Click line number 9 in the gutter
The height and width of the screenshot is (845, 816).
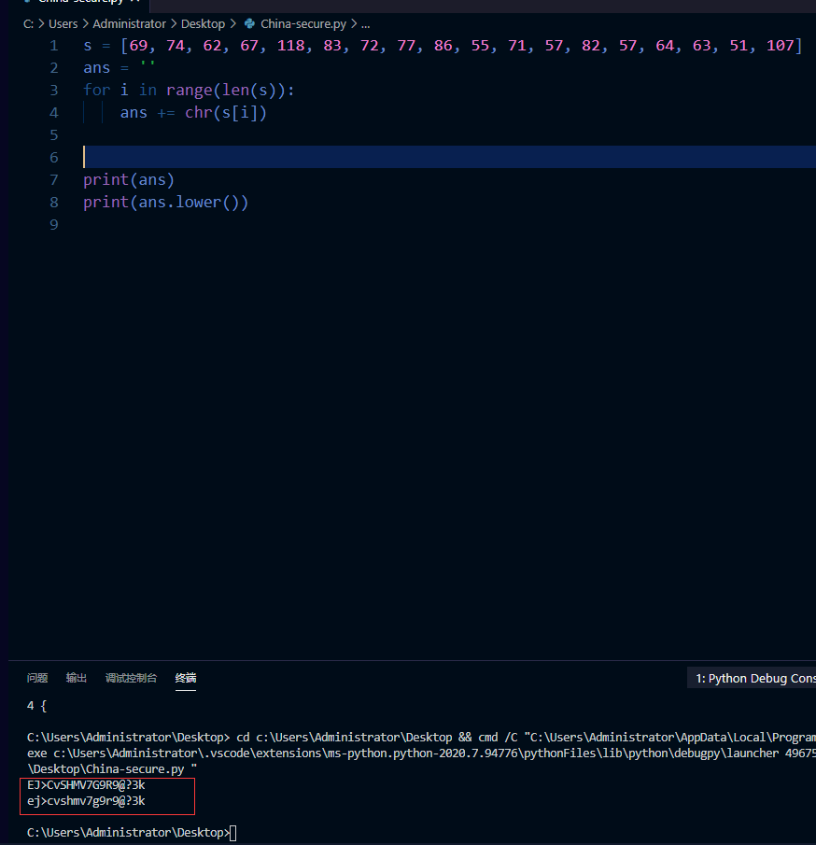click(54, 225)
